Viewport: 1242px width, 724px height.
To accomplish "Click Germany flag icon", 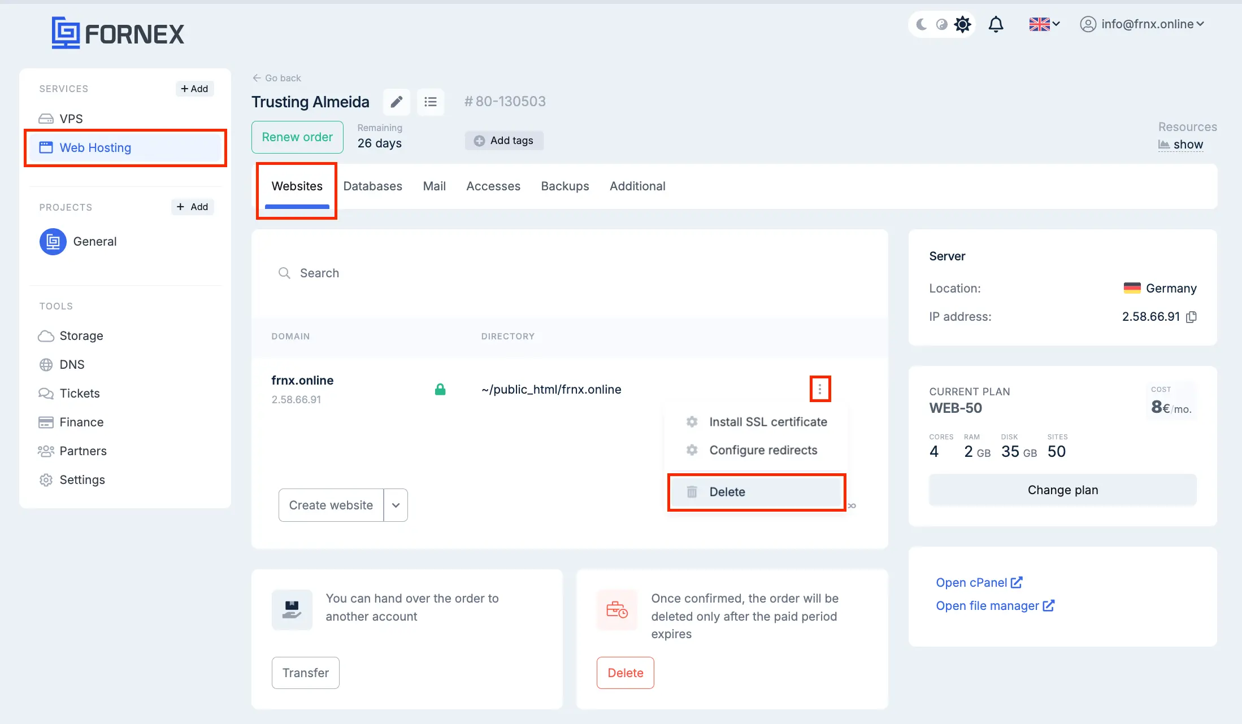I will click(x=1132, y=289).
